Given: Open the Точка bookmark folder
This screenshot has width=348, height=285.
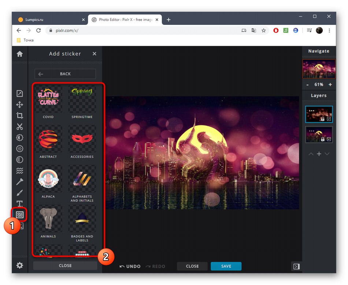Looking at the screenshot, I should [x=25, y=40].
